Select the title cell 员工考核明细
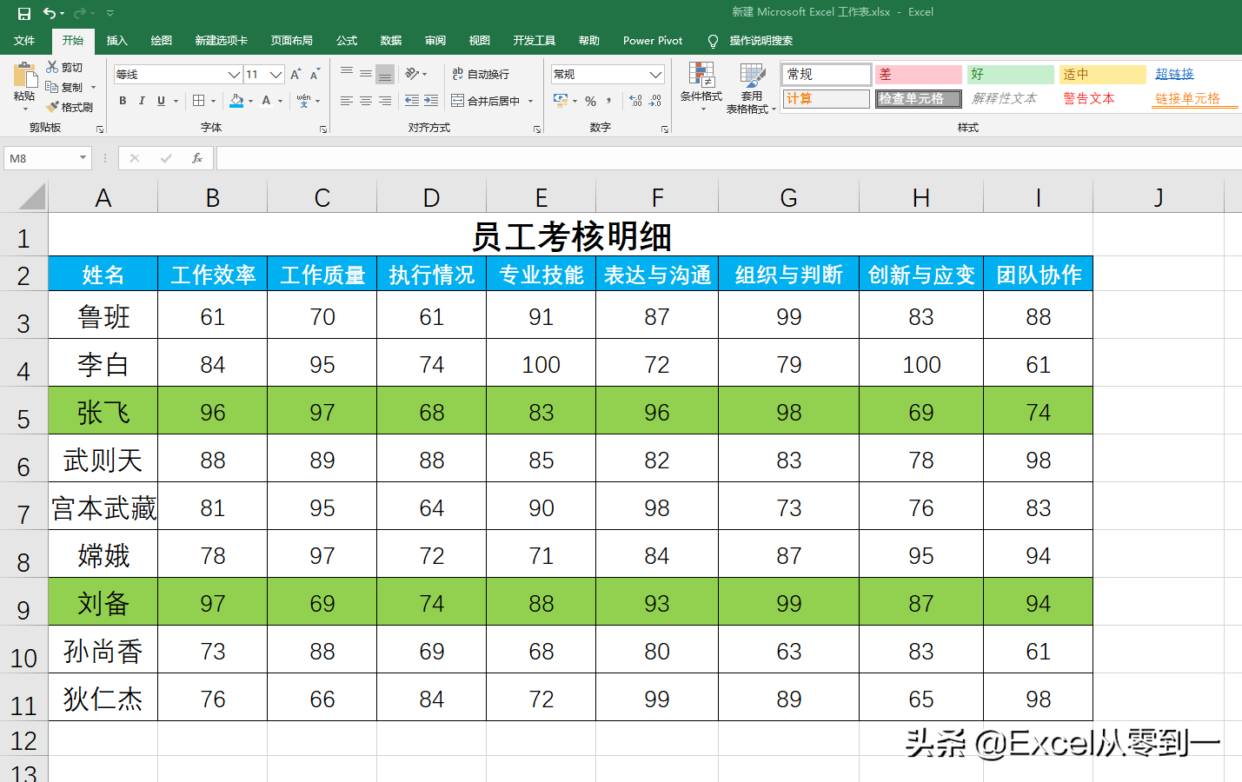This screenshot has height=782, width=1242. 570,235
